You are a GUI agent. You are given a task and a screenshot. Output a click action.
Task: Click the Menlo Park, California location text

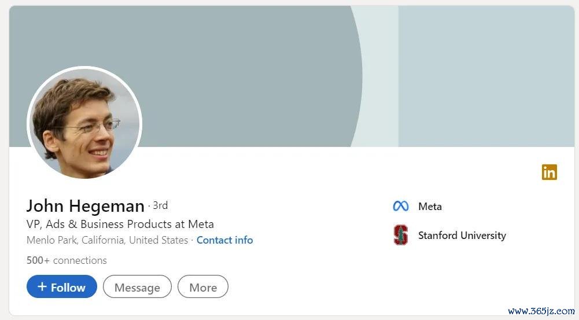click(107, 240)
